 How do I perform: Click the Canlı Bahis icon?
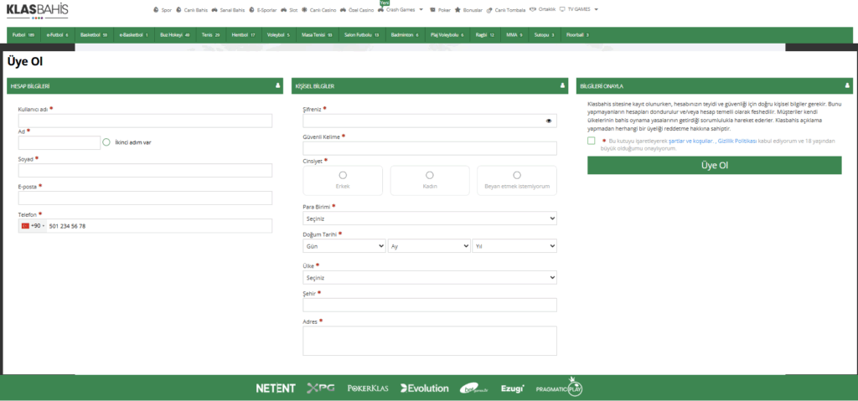pos(179,10)
